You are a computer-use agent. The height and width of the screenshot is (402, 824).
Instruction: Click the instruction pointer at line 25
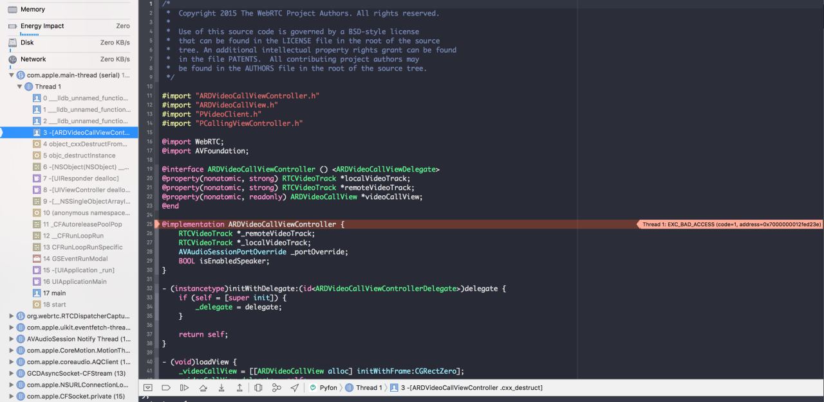tap(156, 224)
